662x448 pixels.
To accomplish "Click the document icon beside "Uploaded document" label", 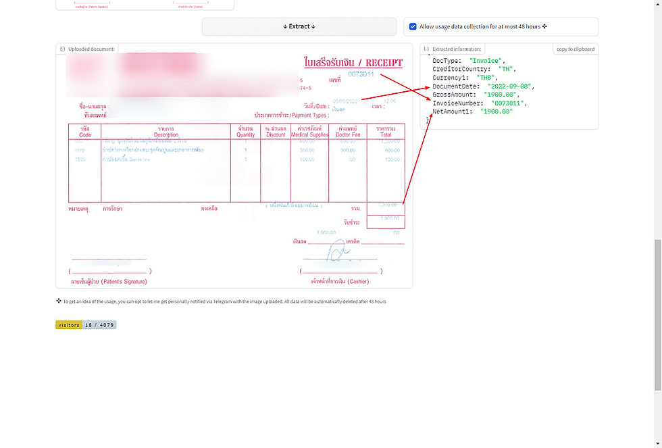I will tap(63, 48).
